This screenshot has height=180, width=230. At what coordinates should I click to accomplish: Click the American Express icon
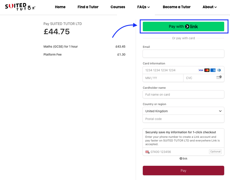point(213,70)
